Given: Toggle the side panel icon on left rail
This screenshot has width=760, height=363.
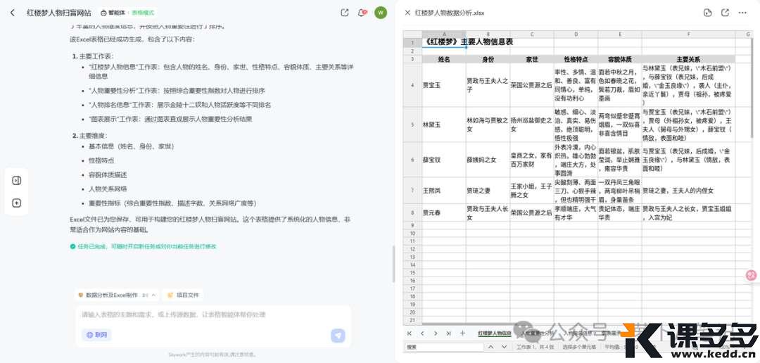Looking at the screenshot, I should tap(16, 180).
